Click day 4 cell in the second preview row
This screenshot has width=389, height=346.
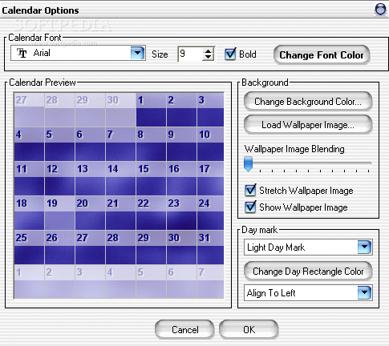click(x=29, y=144)
